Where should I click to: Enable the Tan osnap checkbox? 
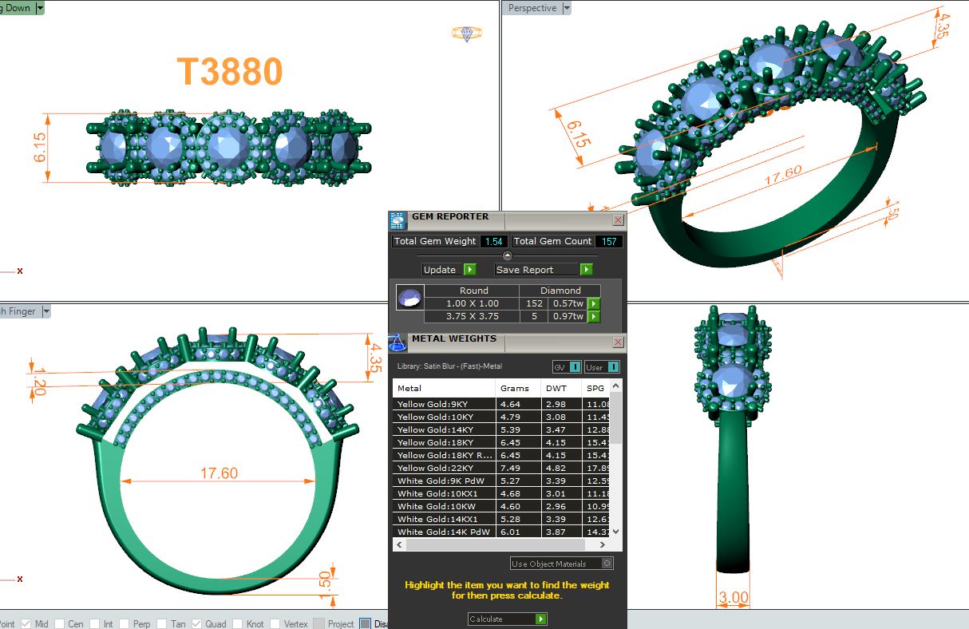(x=162, y=624)
